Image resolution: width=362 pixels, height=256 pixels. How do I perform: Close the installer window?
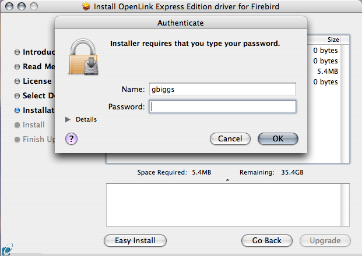pyautogui.click(x=8, y=7)
